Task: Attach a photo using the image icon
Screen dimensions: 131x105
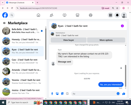Action: click(57, 94)
